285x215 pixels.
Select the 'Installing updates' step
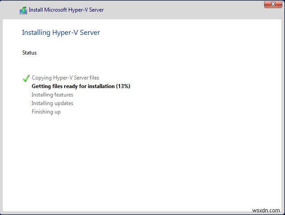click(x=52, y=103)
